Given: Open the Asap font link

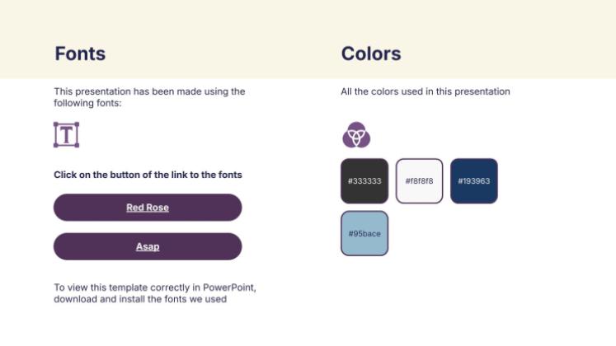Looking at the screenshot, I should [148, 246].
